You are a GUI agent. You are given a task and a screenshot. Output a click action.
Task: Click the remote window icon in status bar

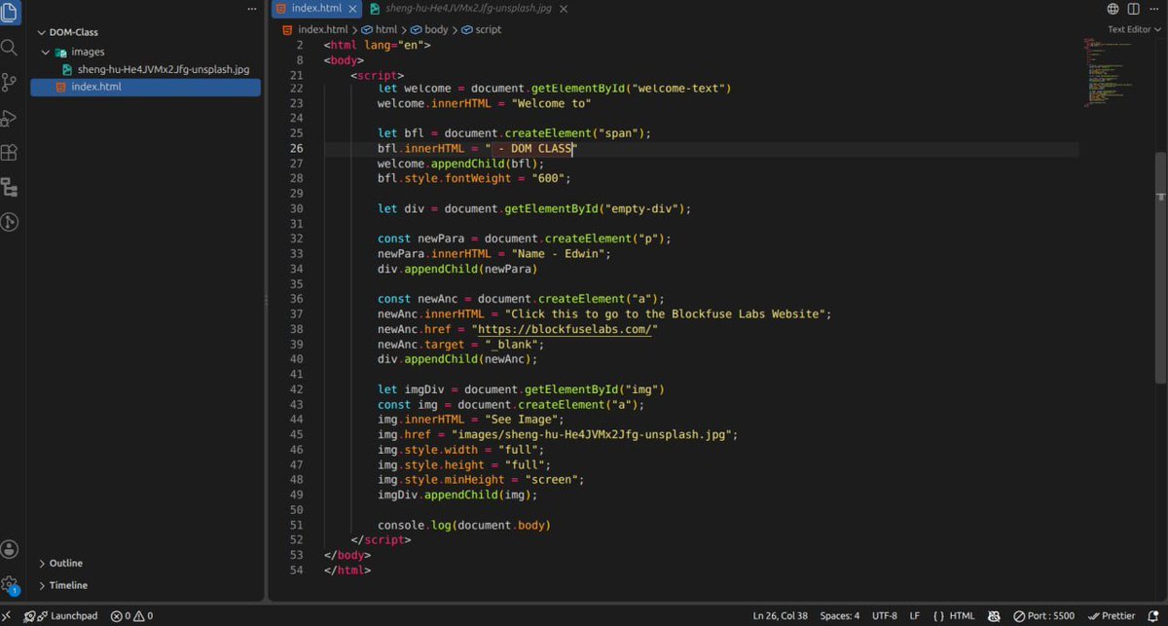point(7,616)
